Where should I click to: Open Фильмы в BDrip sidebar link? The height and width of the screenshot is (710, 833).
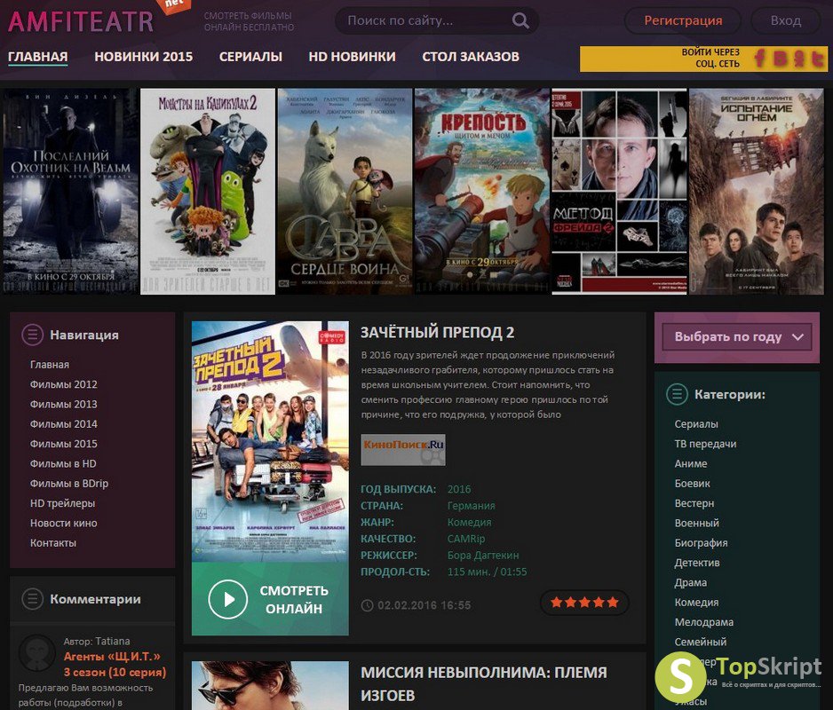point(69,484)
